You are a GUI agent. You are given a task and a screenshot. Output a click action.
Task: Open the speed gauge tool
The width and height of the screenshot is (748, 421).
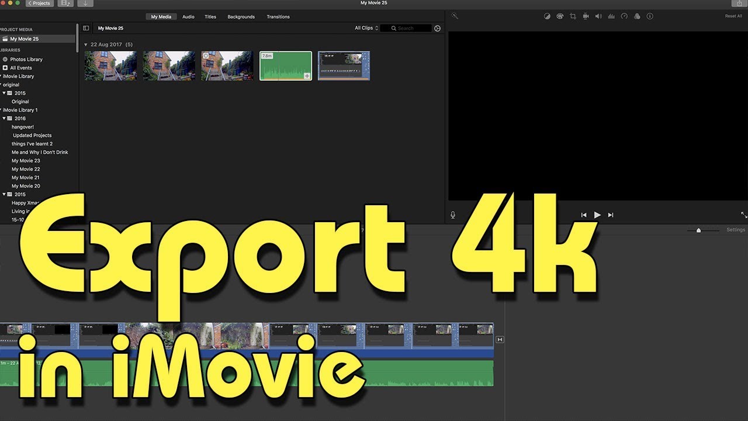624,16
